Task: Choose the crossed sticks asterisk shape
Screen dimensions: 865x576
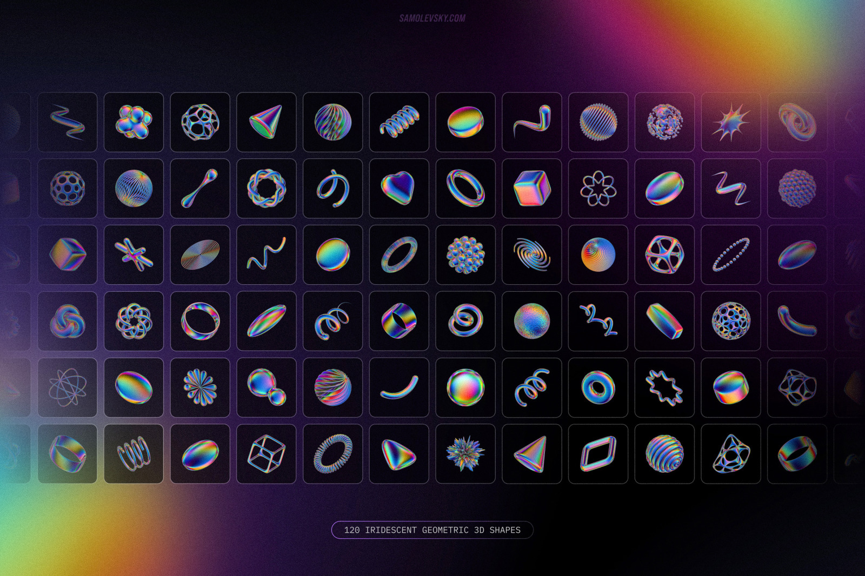Action: click(134, 255)
